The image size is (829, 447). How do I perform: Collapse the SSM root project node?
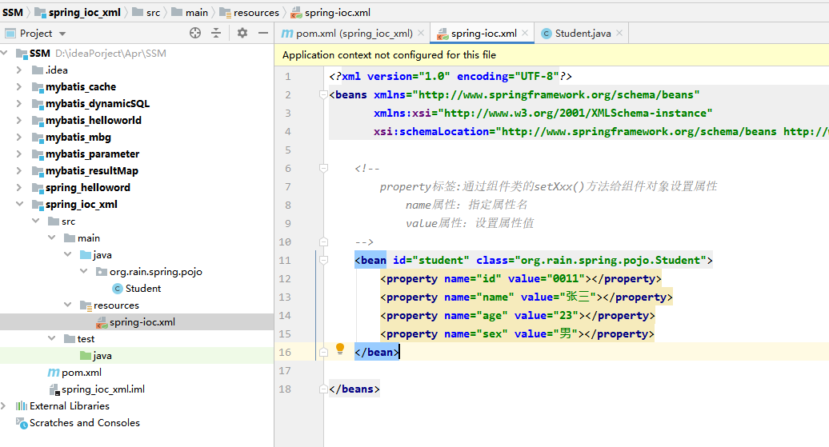point(5,53)
